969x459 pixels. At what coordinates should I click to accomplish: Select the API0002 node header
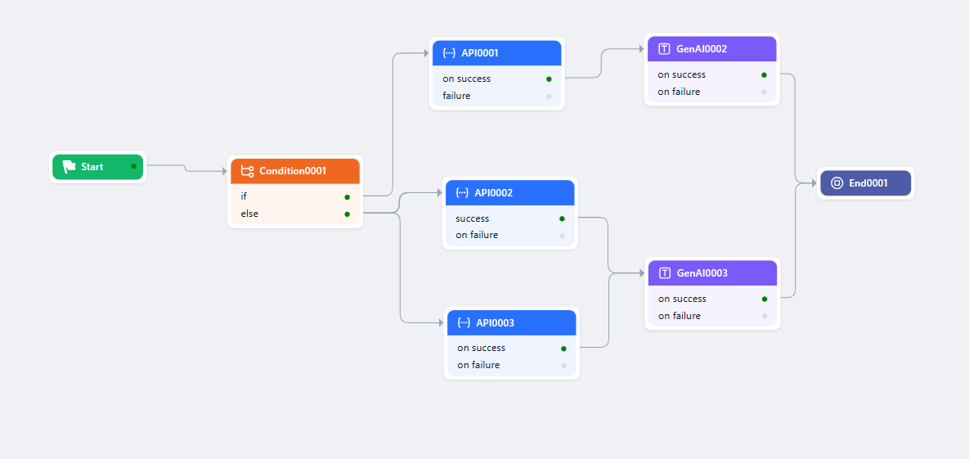click(509, 193)
